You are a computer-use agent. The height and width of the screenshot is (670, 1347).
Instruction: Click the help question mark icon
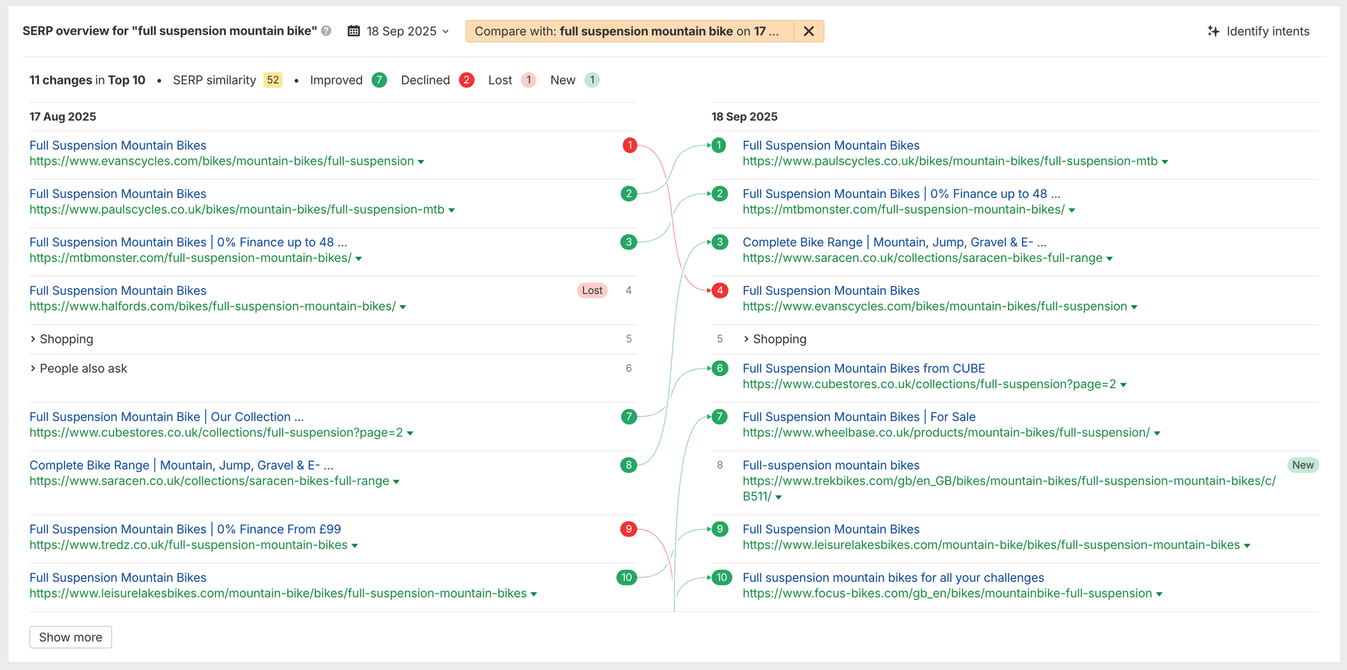point(326,31)
